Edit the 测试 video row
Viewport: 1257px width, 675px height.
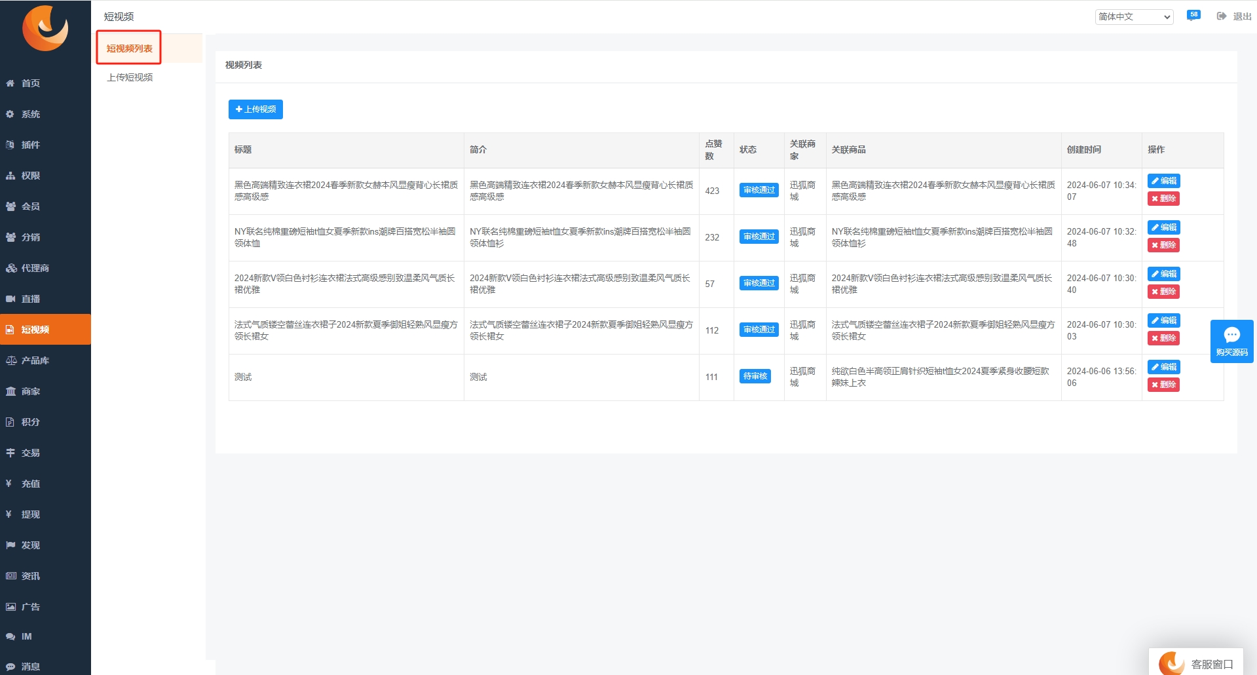pos(1164,367)
